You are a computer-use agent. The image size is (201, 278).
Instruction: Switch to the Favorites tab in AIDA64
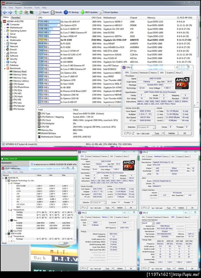click(16, 17)
